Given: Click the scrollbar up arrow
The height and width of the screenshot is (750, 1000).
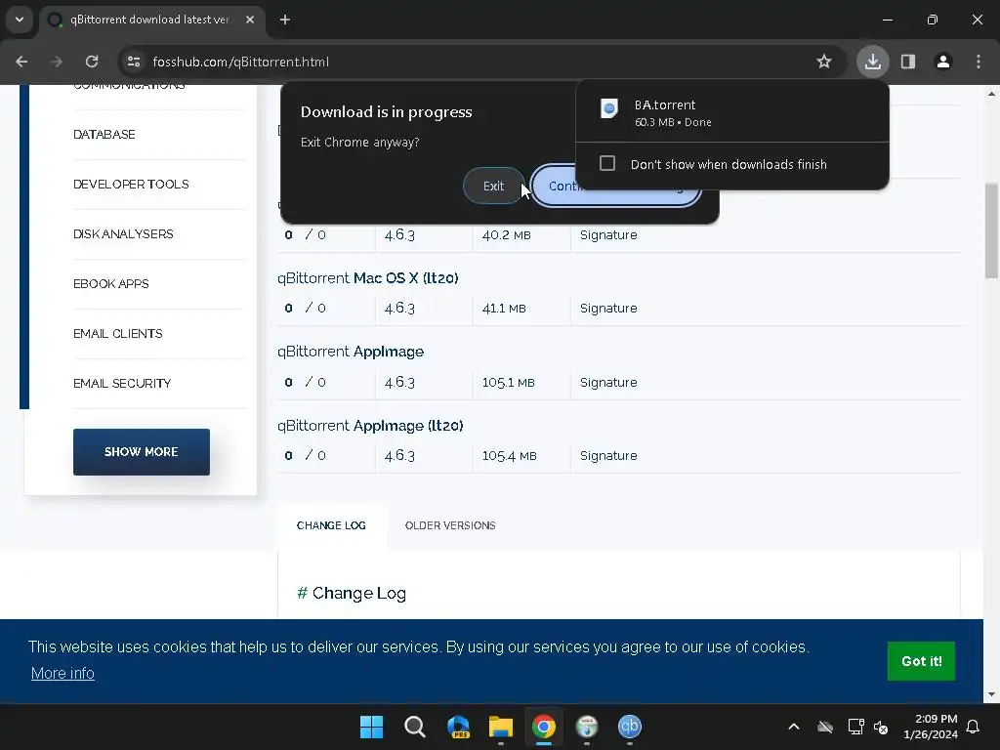Looking at the screenshot, I should click(991, 95).
